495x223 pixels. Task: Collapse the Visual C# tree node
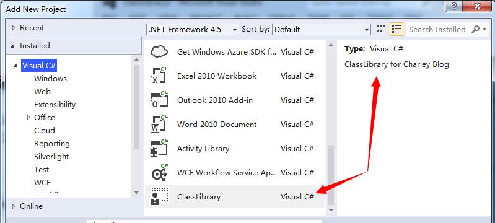point(15,66)
